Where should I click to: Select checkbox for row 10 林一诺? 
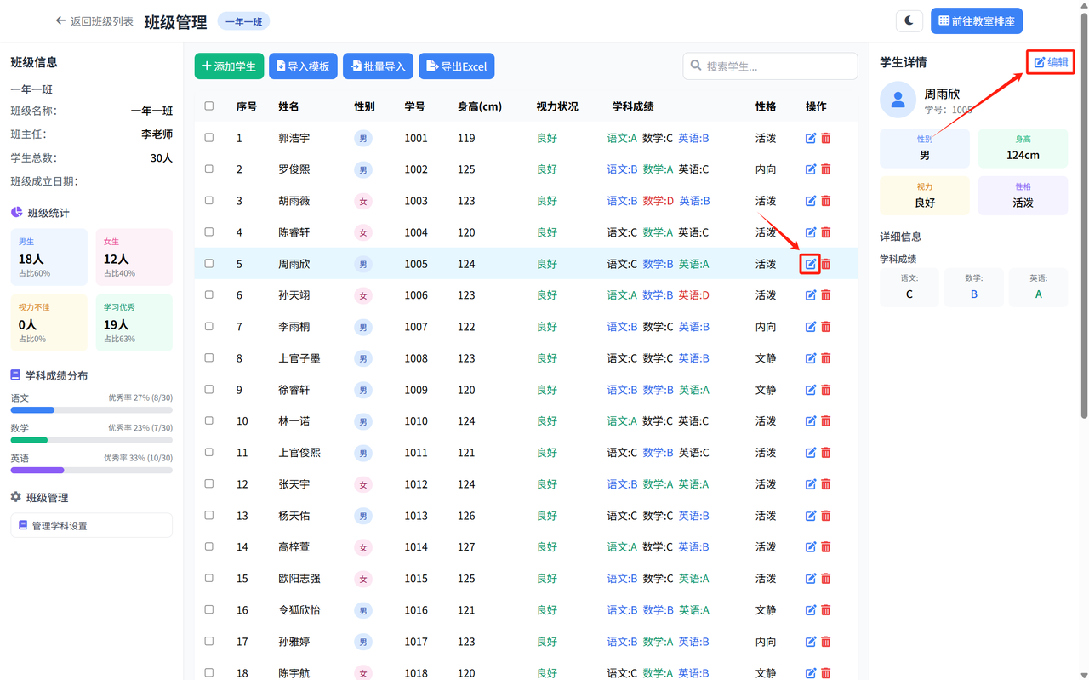point(209,421)
